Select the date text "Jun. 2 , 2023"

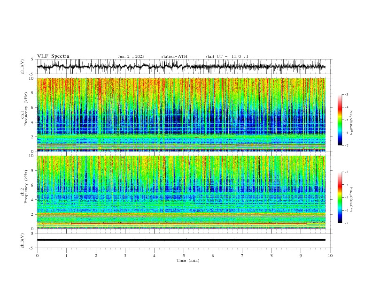(x=131, y=56)
